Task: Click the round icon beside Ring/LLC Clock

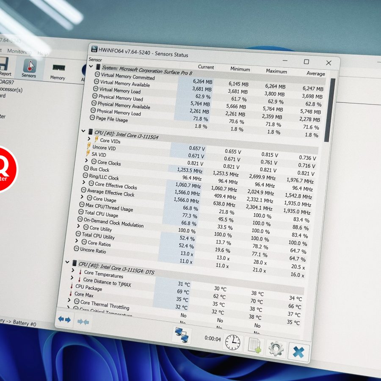Action: pos(85,175)
